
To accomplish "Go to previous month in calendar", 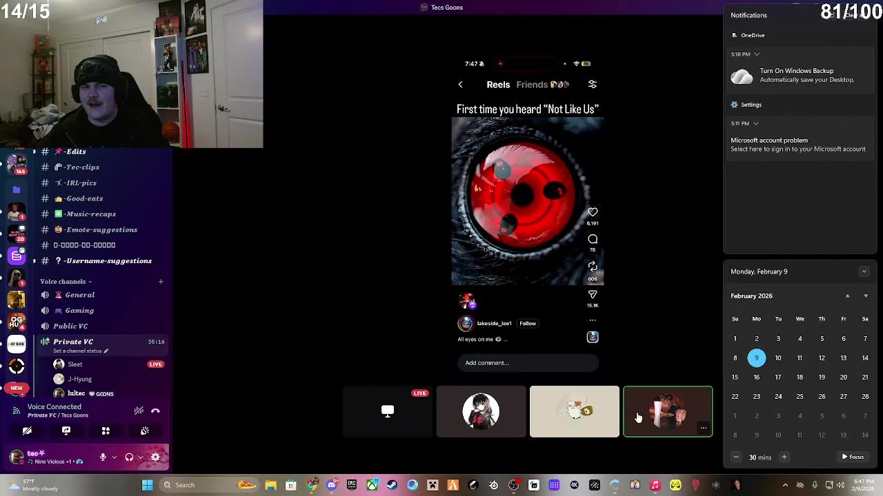I will 847,296.
